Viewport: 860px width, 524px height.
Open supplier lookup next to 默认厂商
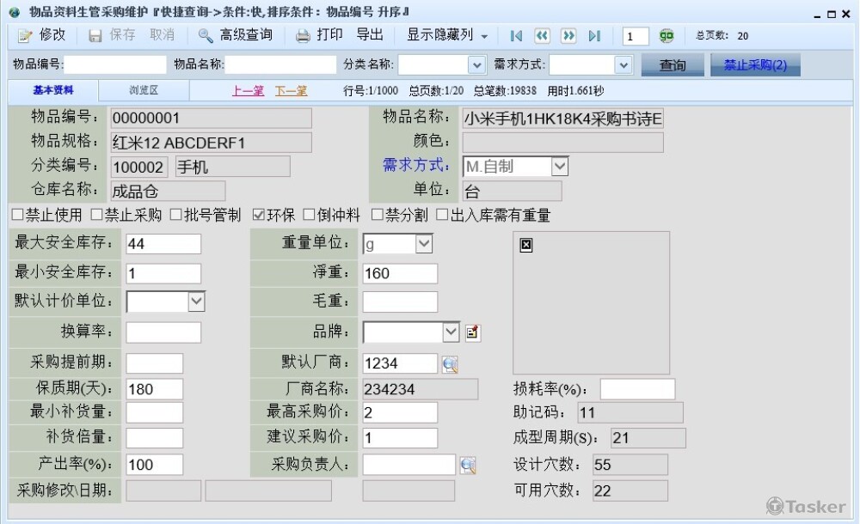coord(450,364)
